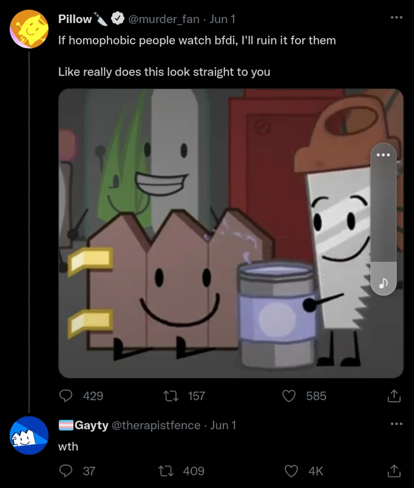Play the bfdi fence video thumbnail

[x=219, y=233]
